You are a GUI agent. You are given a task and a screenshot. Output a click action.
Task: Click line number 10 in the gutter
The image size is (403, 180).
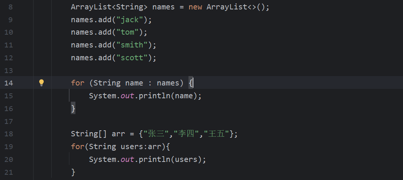(8, 32)
